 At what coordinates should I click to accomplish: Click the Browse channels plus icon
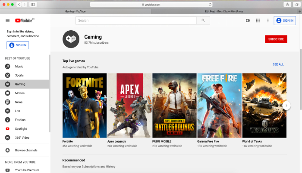coord(7,150)
